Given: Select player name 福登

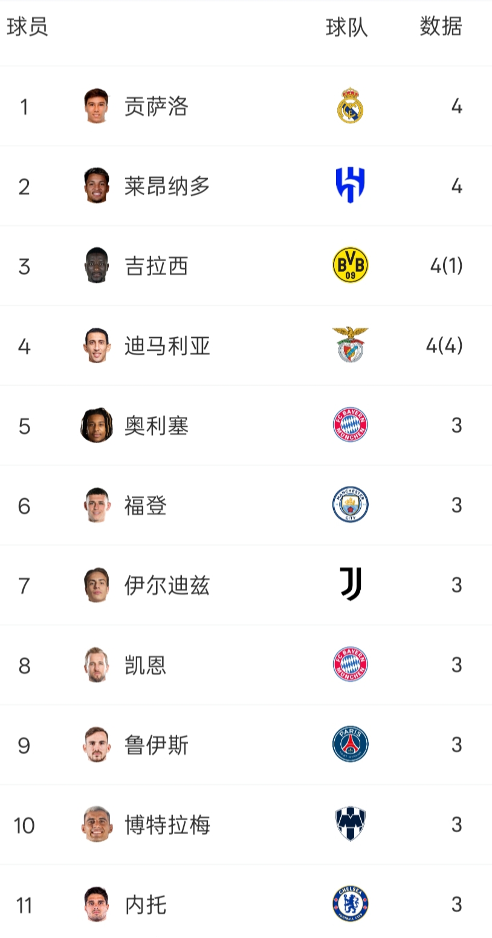Looking at the screenshot, I should coord(146,505).
